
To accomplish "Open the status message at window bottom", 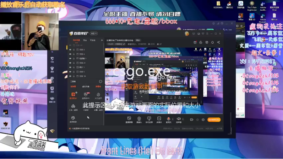I will pos(79,129).
